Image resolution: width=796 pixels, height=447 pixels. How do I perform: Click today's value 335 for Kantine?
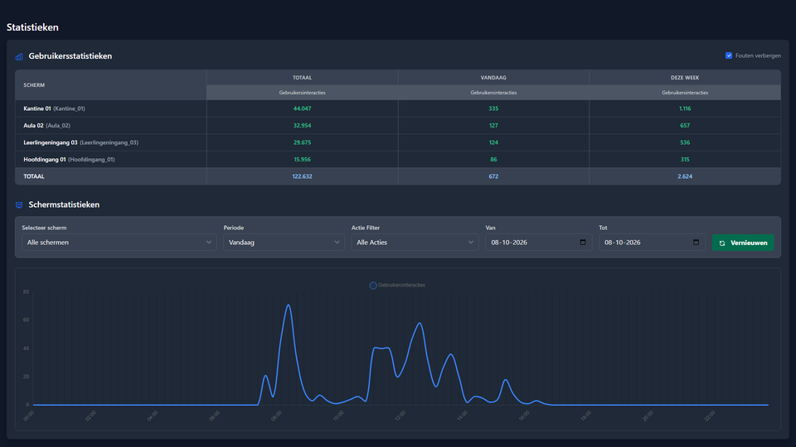(x=493, y=108)
